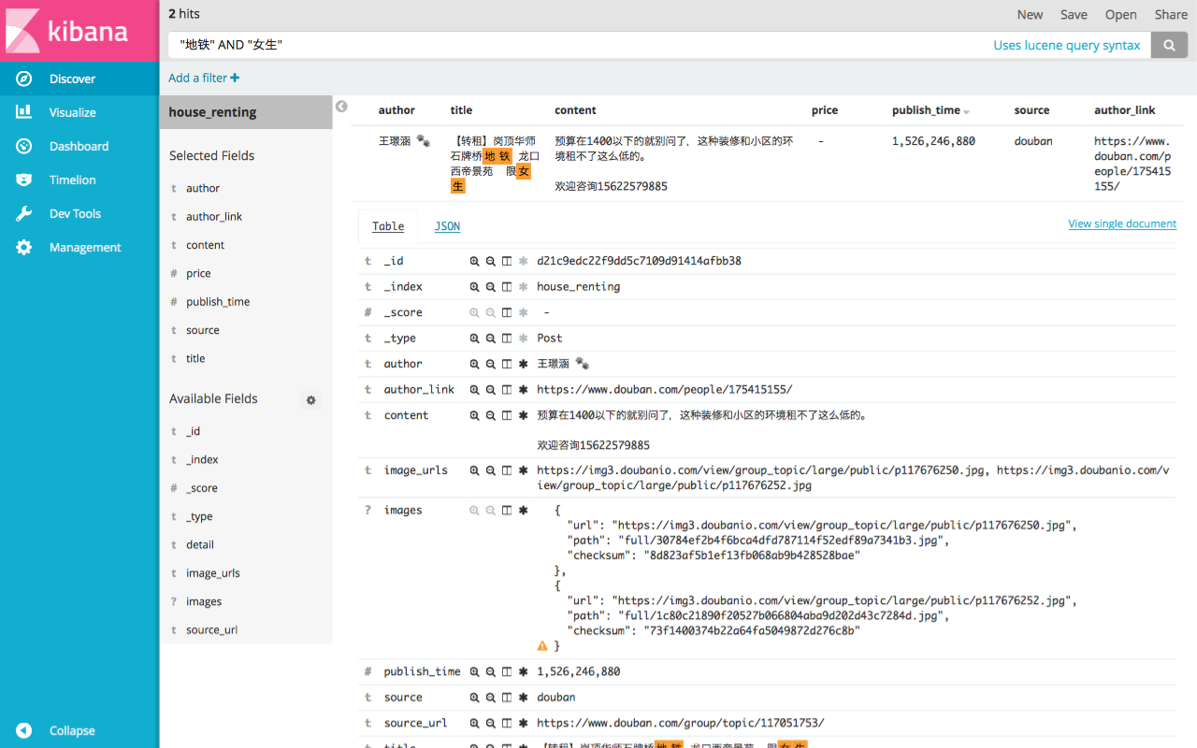Click New in the top menu
The height and width of the screenshot is (748, 1197).
click(x=1030, y=14)
